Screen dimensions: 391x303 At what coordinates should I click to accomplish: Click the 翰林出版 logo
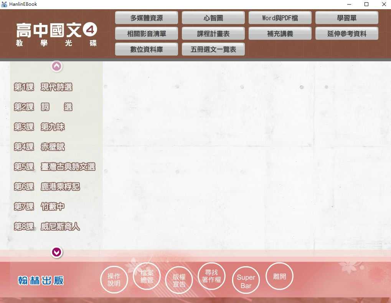pyautogui.click(x=41, y=281)
